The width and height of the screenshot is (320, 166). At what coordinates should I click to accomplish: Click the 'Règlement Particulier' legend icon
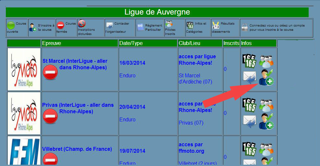[140, 27]
